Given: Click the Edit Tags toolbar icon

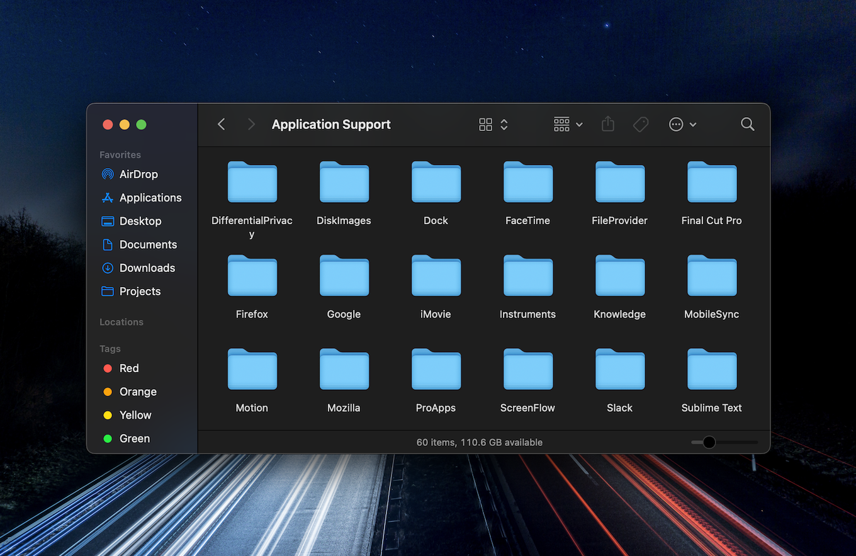Looking at the screenshot, I should 641,125.
